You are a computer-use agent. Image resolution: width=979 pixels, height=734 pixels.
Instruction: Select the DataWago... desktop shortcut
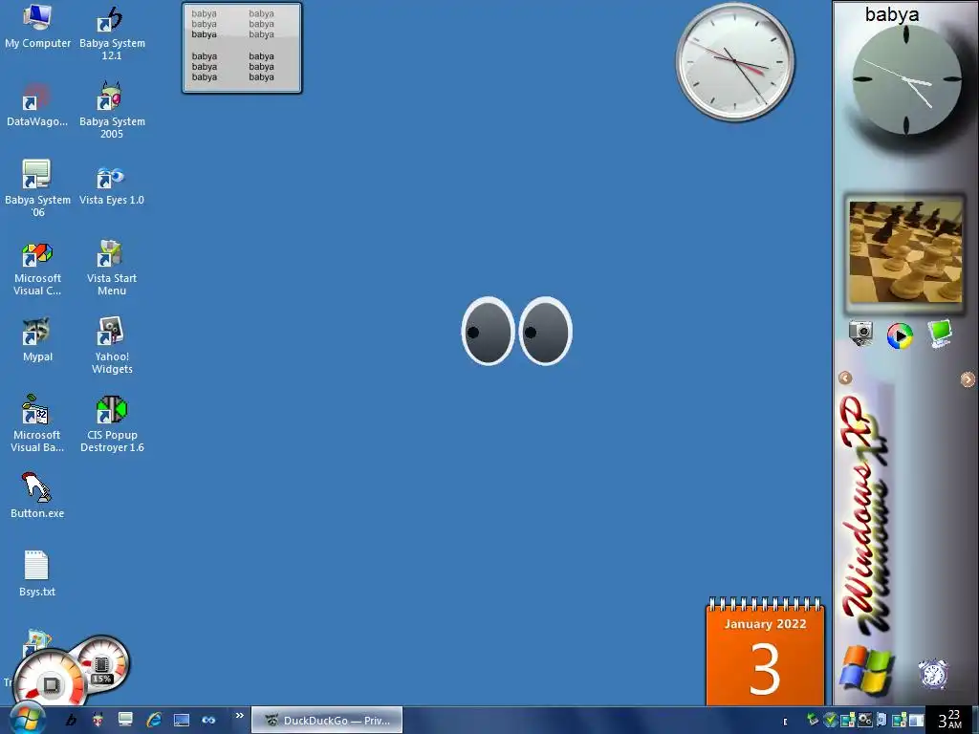point(37,105)
